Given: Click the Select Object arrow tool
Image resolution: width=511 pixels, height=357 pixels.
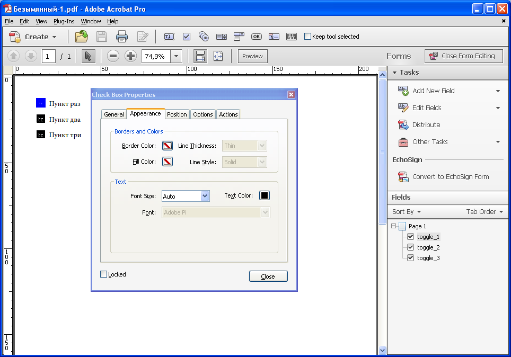Looking at the screenshot, I should pos(88,56).
